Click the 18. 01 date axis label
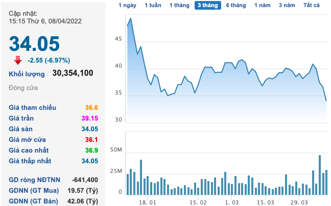Viewport: 331px width, 206px height. (147, 202)
